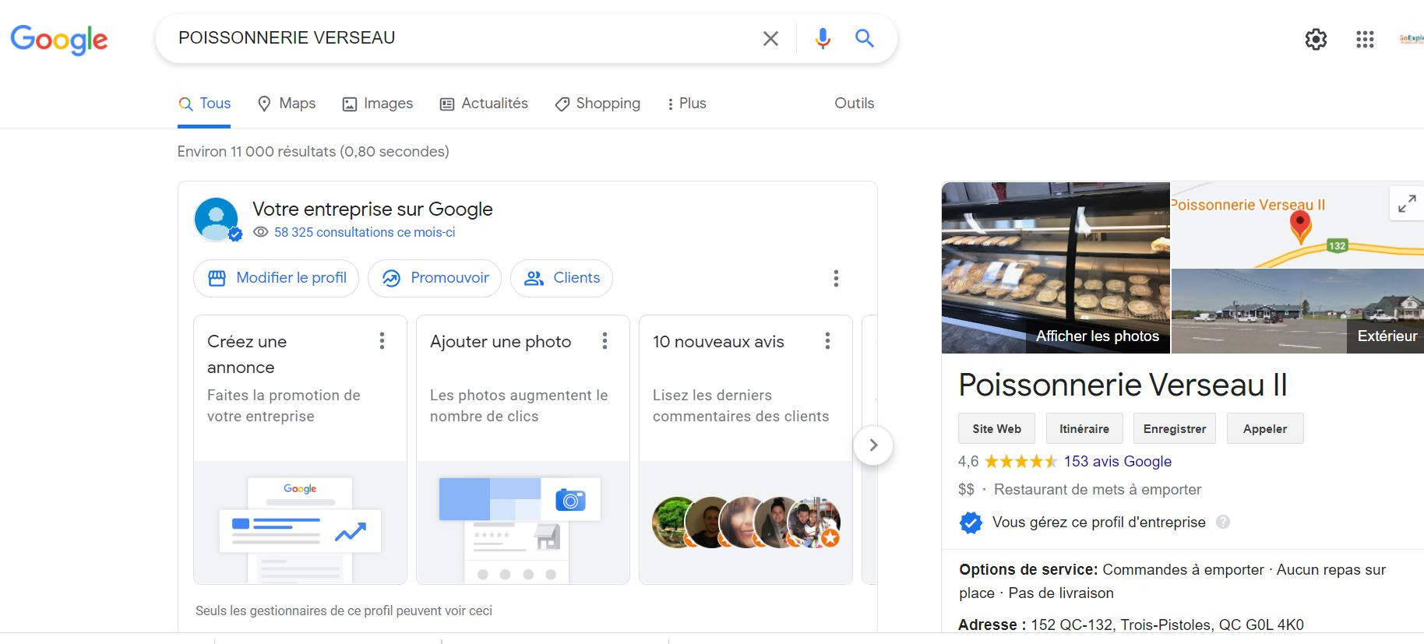Open three-dot menu on Créez une annonce card
This screenshot has height=644, width=1424.
(382, 340)
